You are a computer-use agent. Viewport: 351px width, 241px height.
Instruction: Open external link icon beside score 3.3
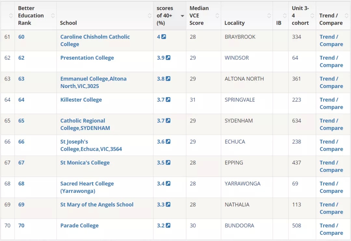(x=168, y=205)
